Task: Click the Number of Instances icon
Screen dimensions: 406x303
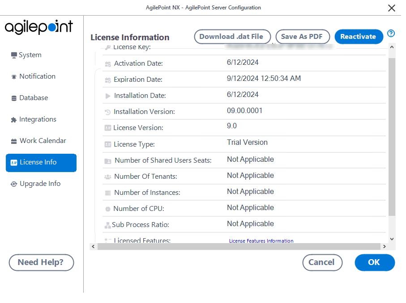Action: tap(108, 193)
